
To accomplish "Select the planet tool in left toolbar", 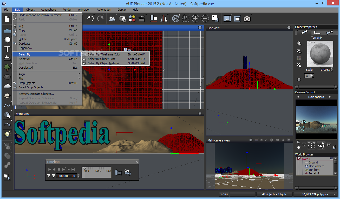I will pyautogui.click(x=7, y=96).
